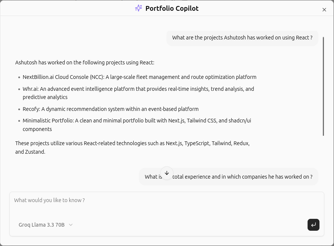Click the Recofy recommendation system entry
The width and height of the screenshot is (334, 246).
(x=111, y=109)
